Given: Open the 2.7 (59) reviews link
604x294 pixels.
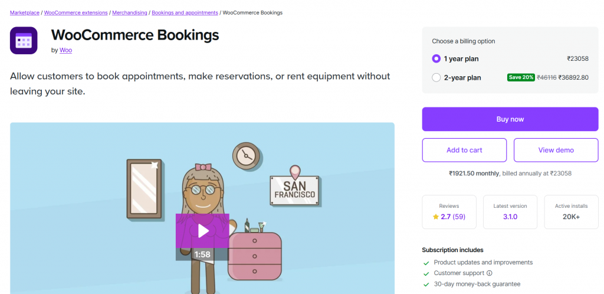Looking at the screenshot, I should 453,217.
